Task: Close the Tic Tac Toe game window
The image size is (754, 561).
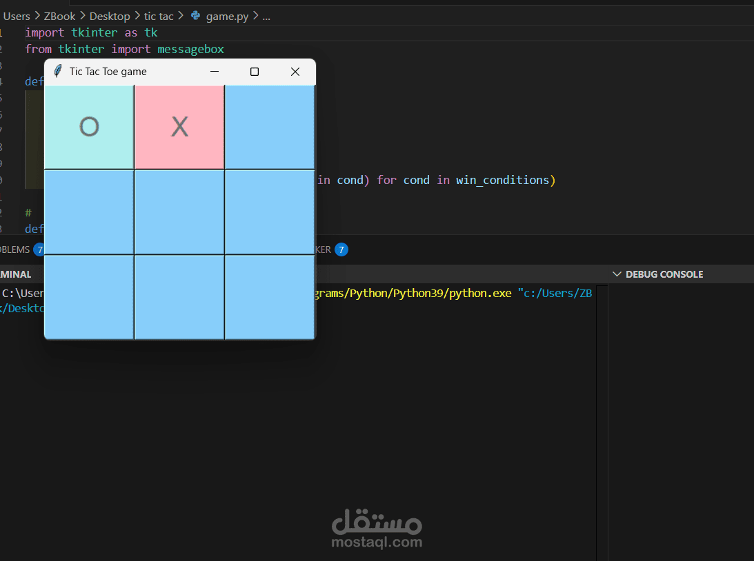Action: pyautogui.click(x=295, y=72)
